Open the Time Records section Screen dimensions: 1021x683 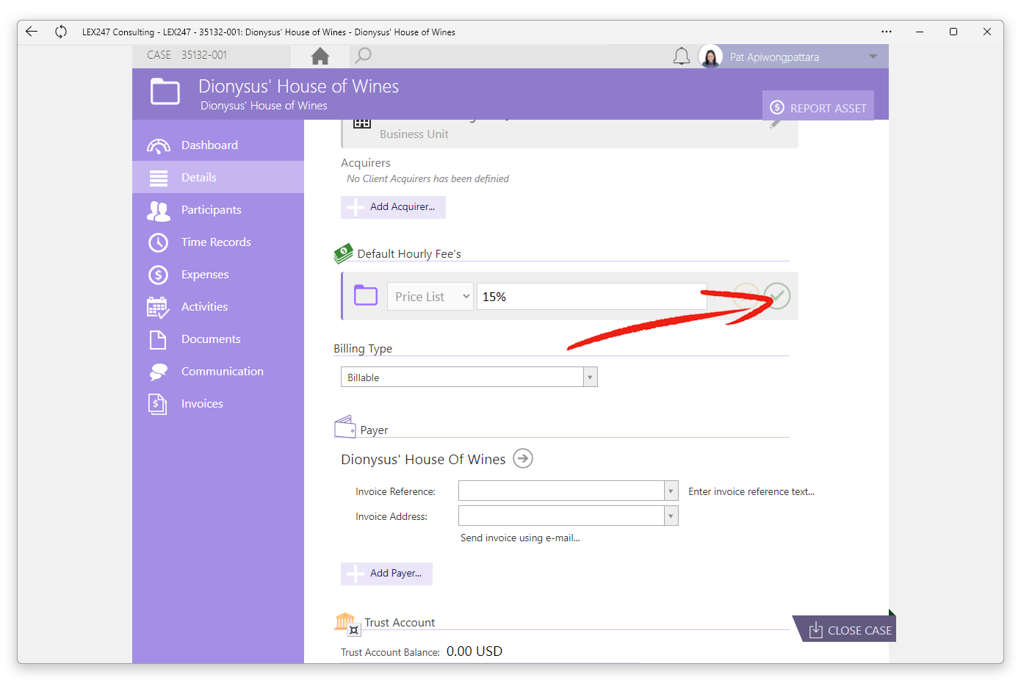[x=218, y=242]
